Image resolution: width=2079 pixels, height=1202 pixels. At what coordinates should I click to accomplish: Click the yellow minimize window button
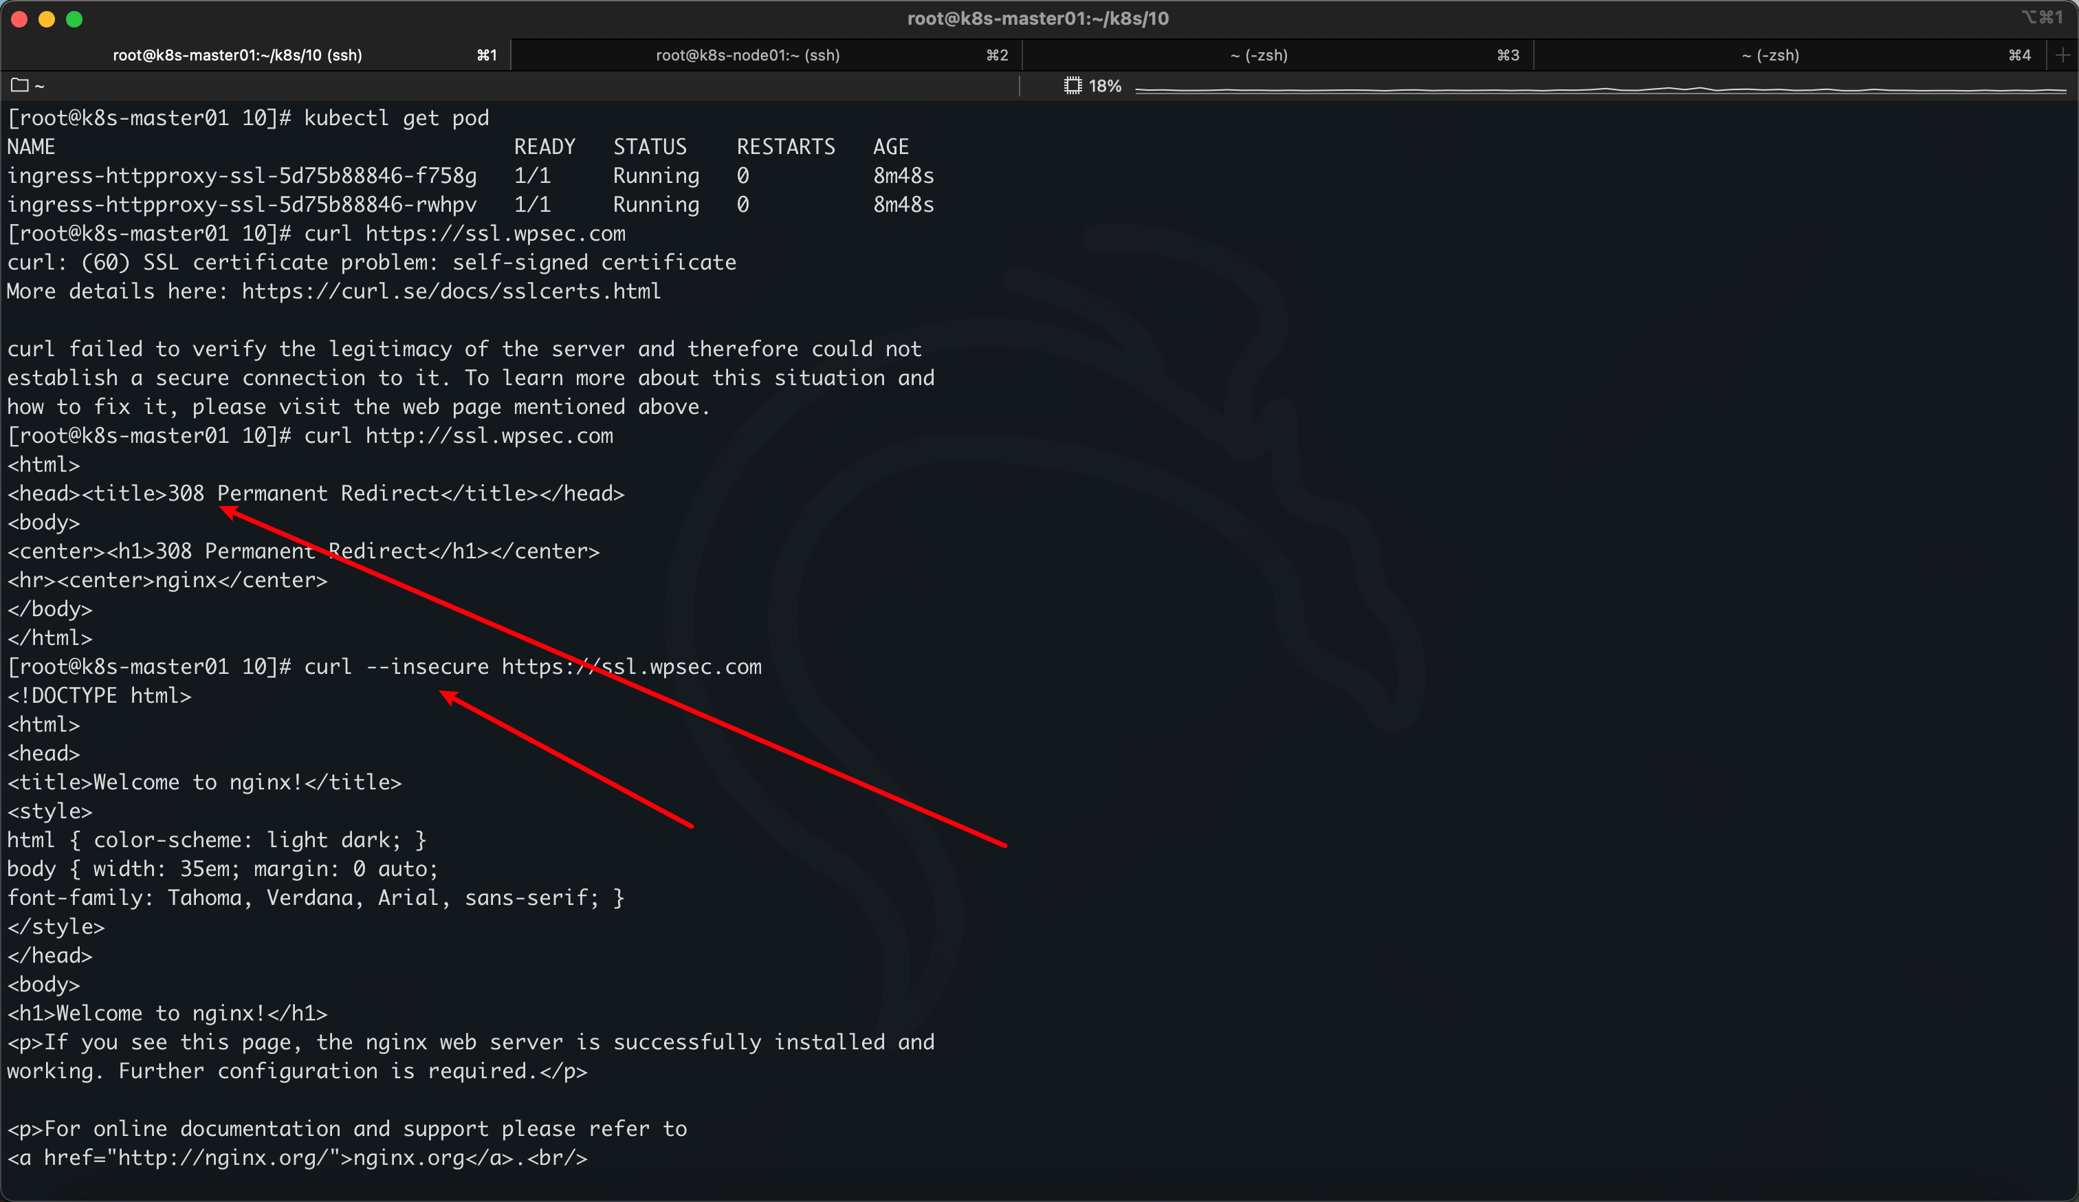(x=47, y=19)
